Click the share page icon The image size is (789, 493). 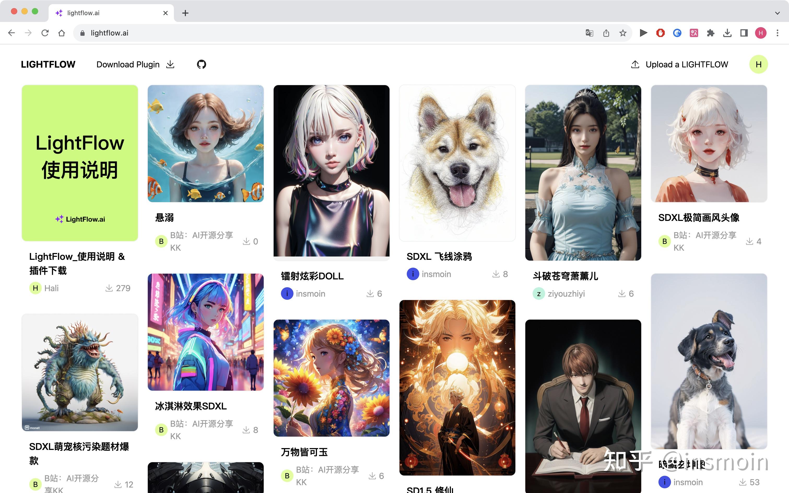tap(606, 33)
